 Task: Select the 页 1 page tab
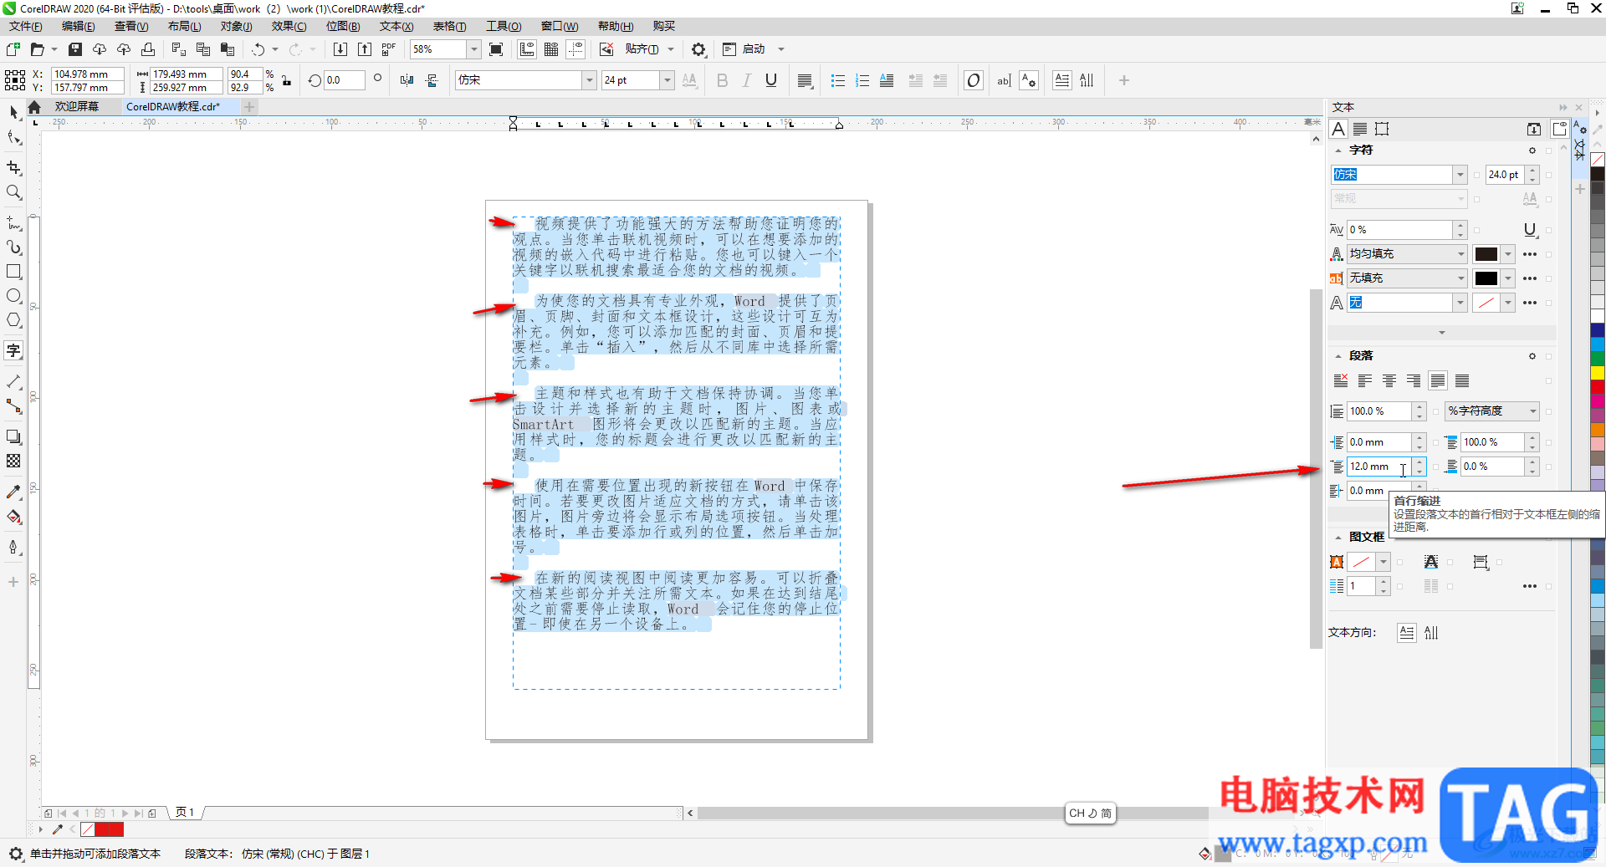pos(185,813)
